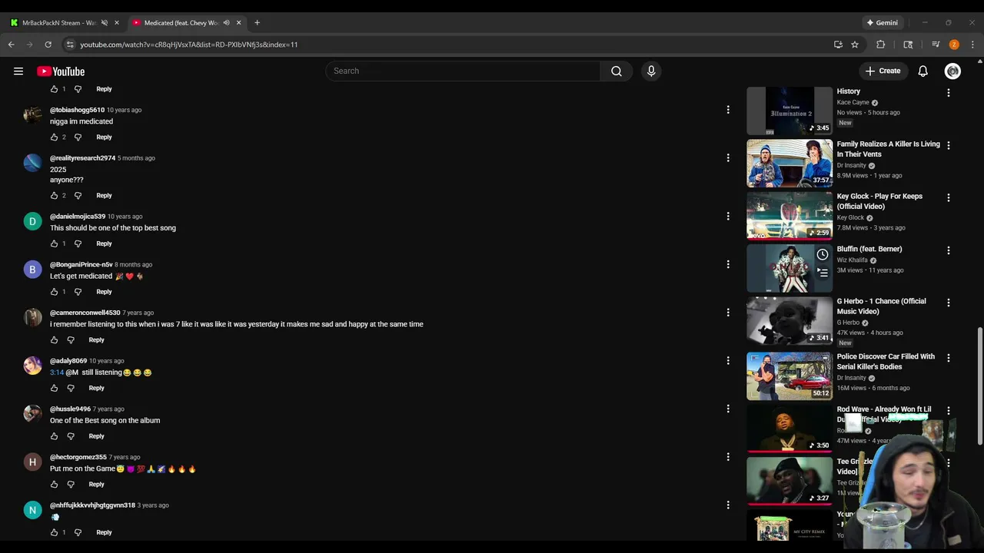Add 'Bluffin' to queue icon
Screen dimensions: 984x553
(823, 273)
